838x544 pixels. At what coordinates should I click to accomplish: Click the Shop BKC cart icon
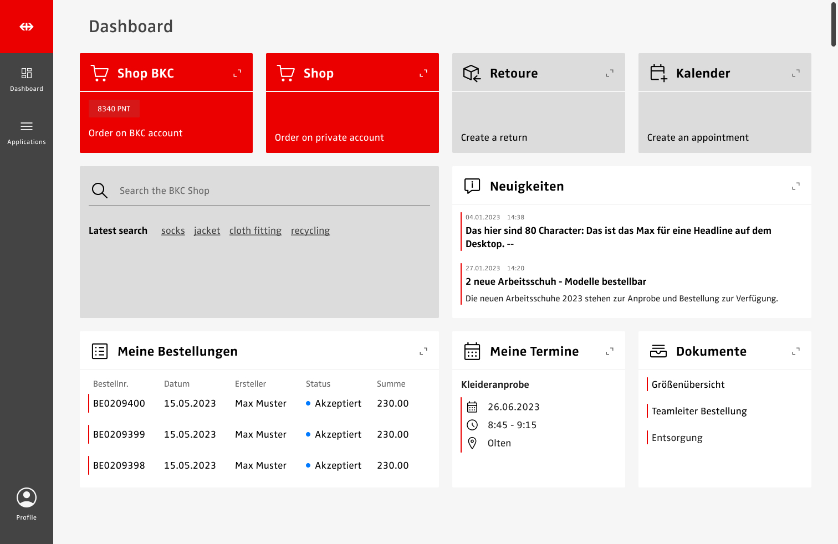pyautogui.click(x=100, y=73)
